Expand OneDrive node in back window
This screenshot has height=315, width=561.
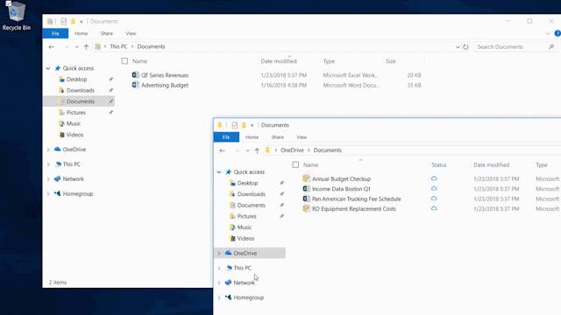click(48, 150)
